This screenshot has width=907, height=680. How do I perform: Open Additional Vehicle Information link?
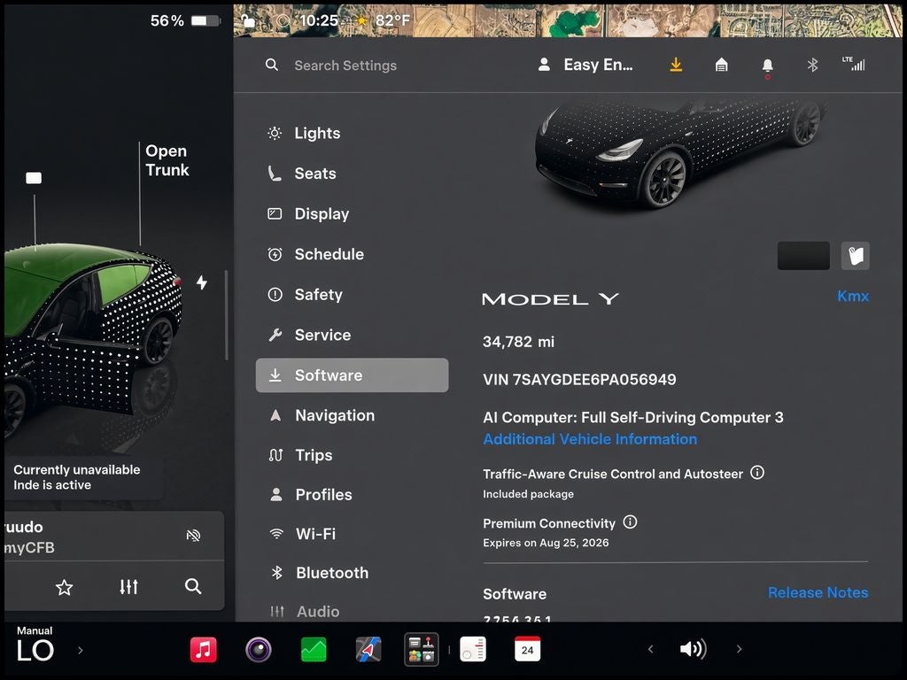(590, 439)
